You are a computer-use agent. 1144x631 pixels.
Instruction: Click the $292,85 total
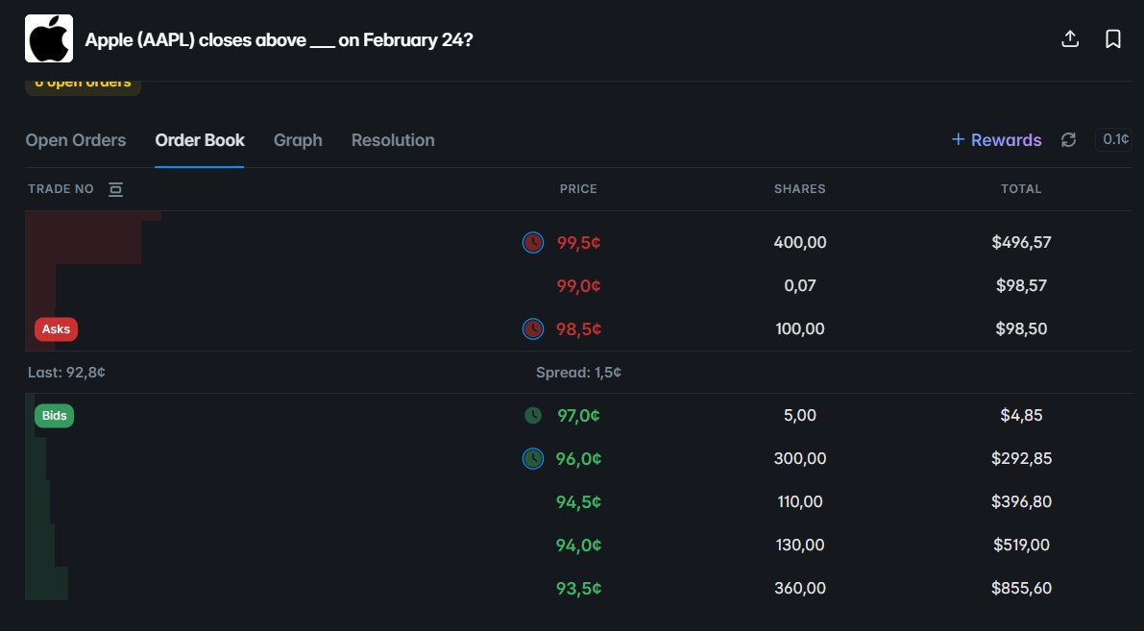(x=1021, y=459)
